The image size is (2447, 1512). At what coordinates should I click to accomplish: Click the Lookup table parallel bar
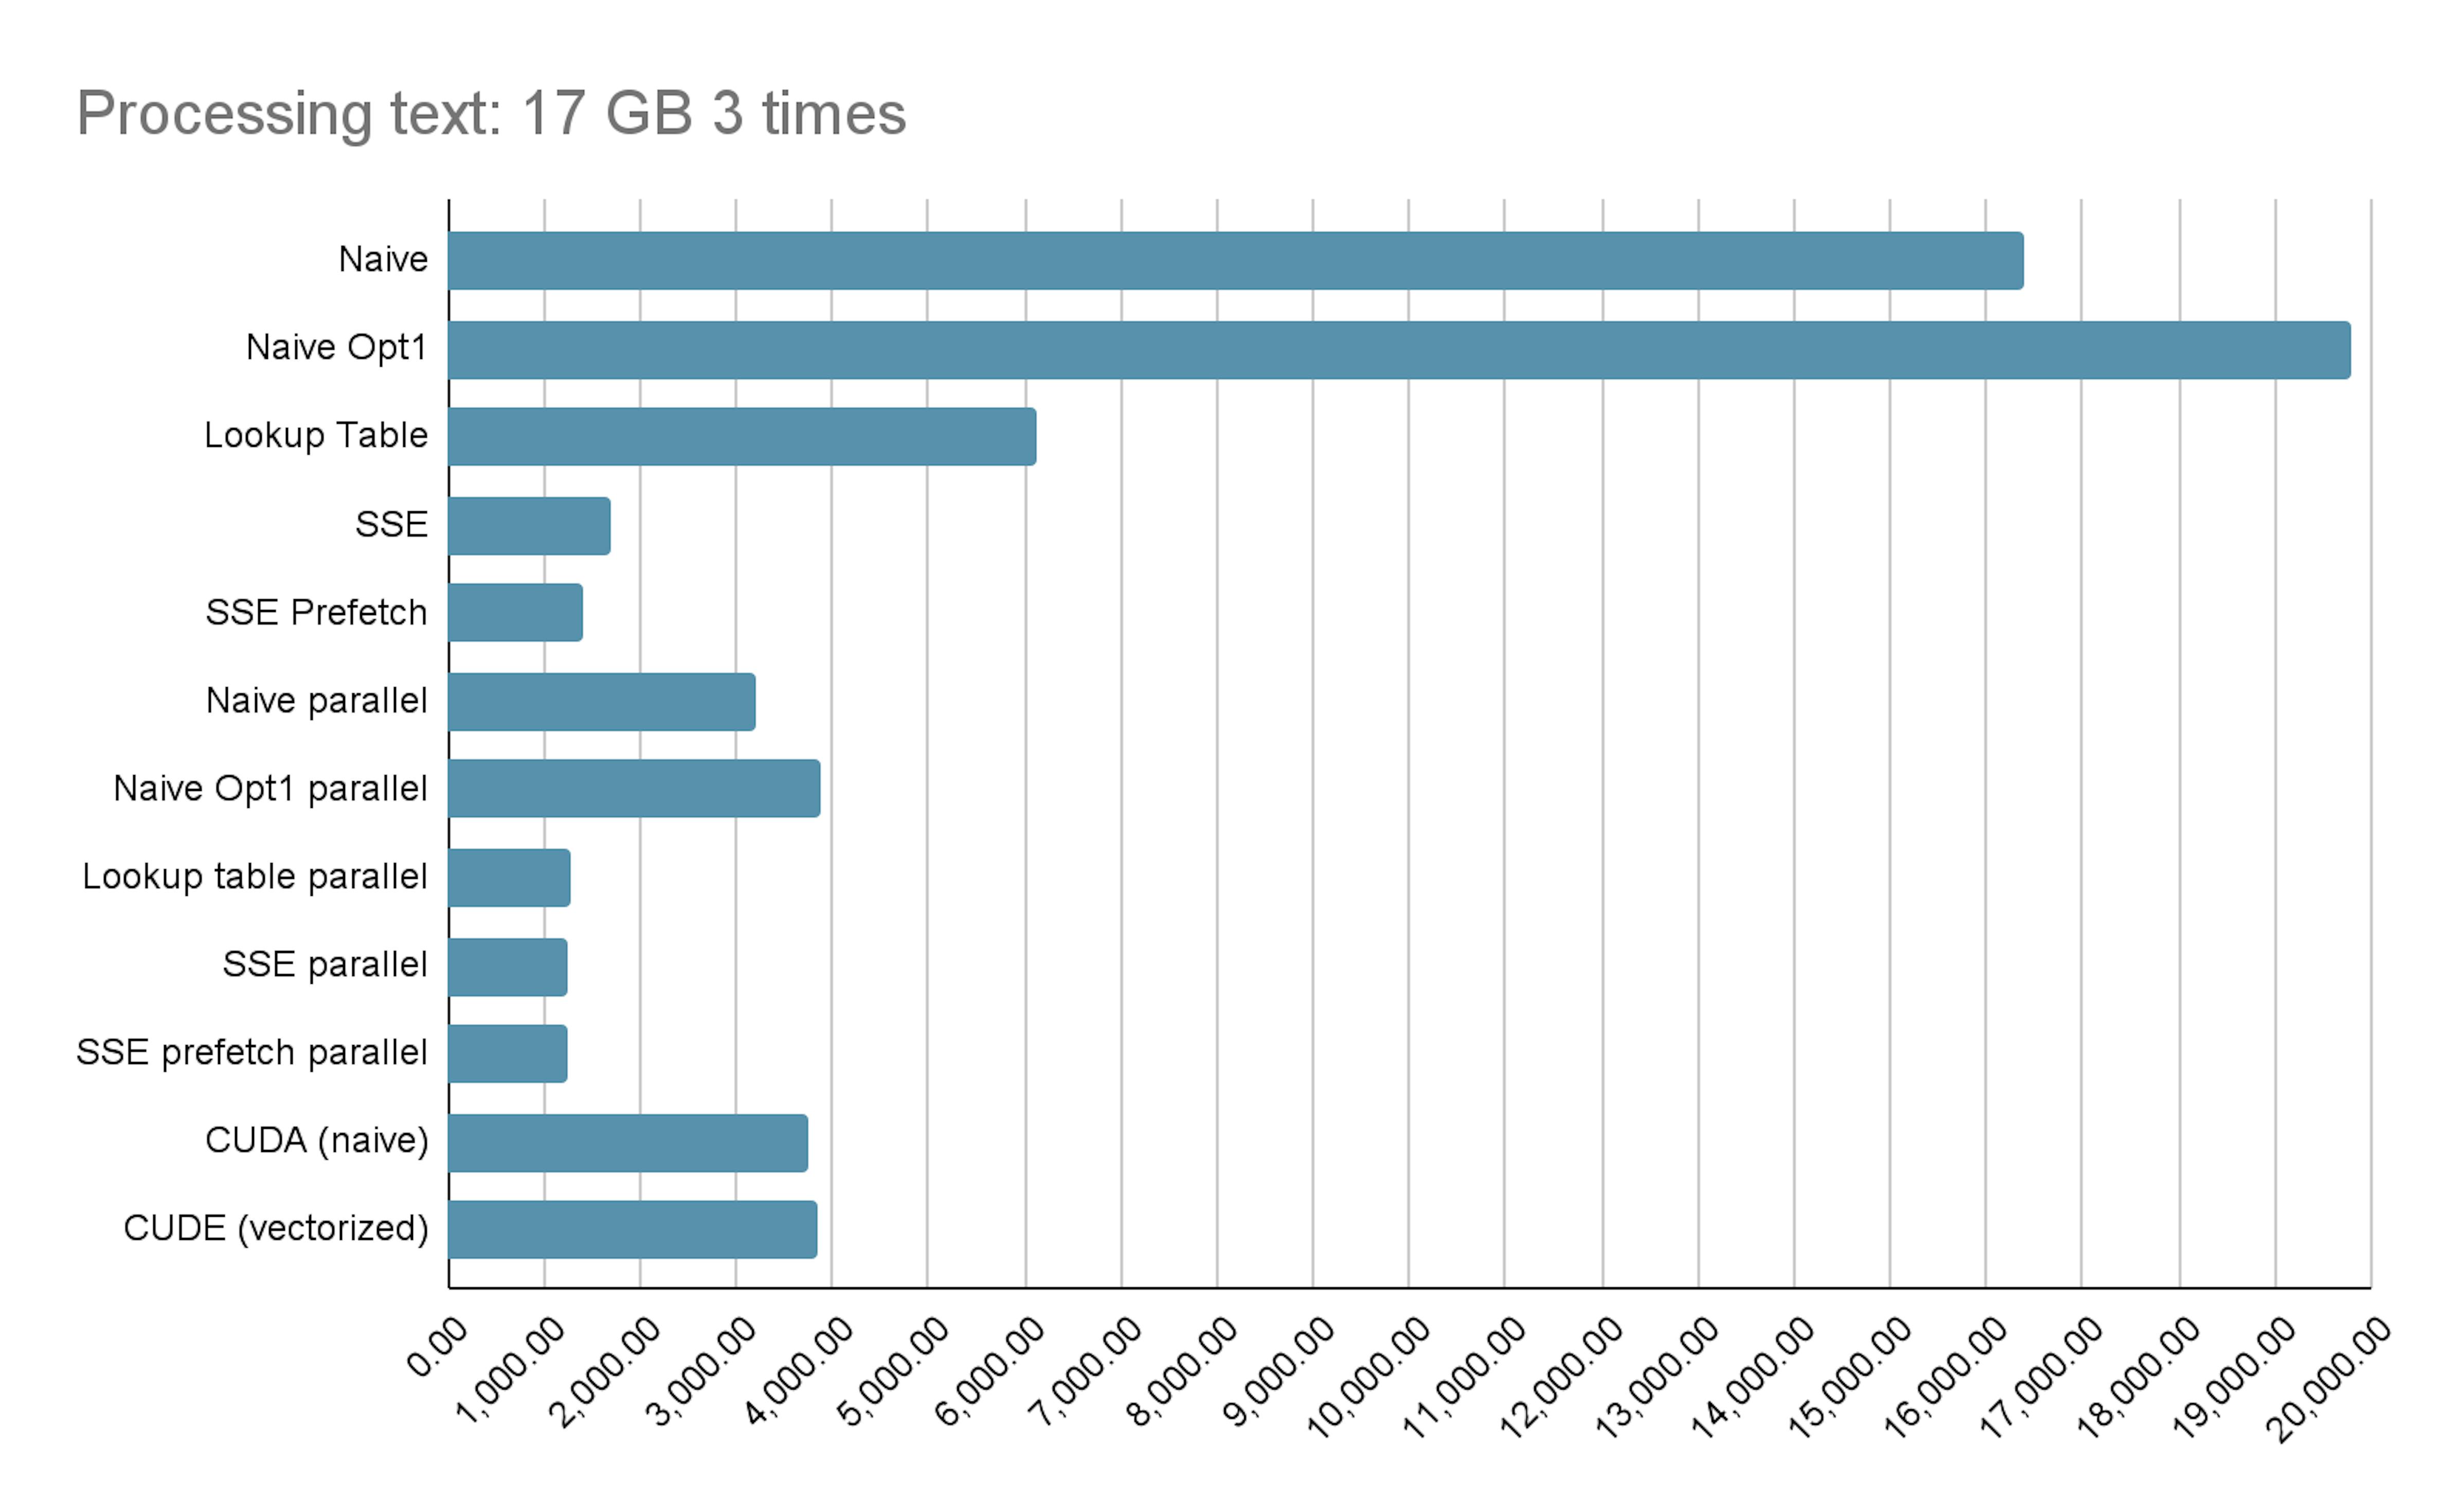click(x=509, y=878)
